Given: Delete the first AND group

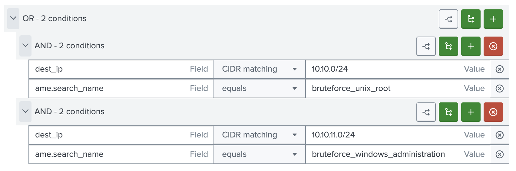Looking at the screenshot, I should coord(493,46).
